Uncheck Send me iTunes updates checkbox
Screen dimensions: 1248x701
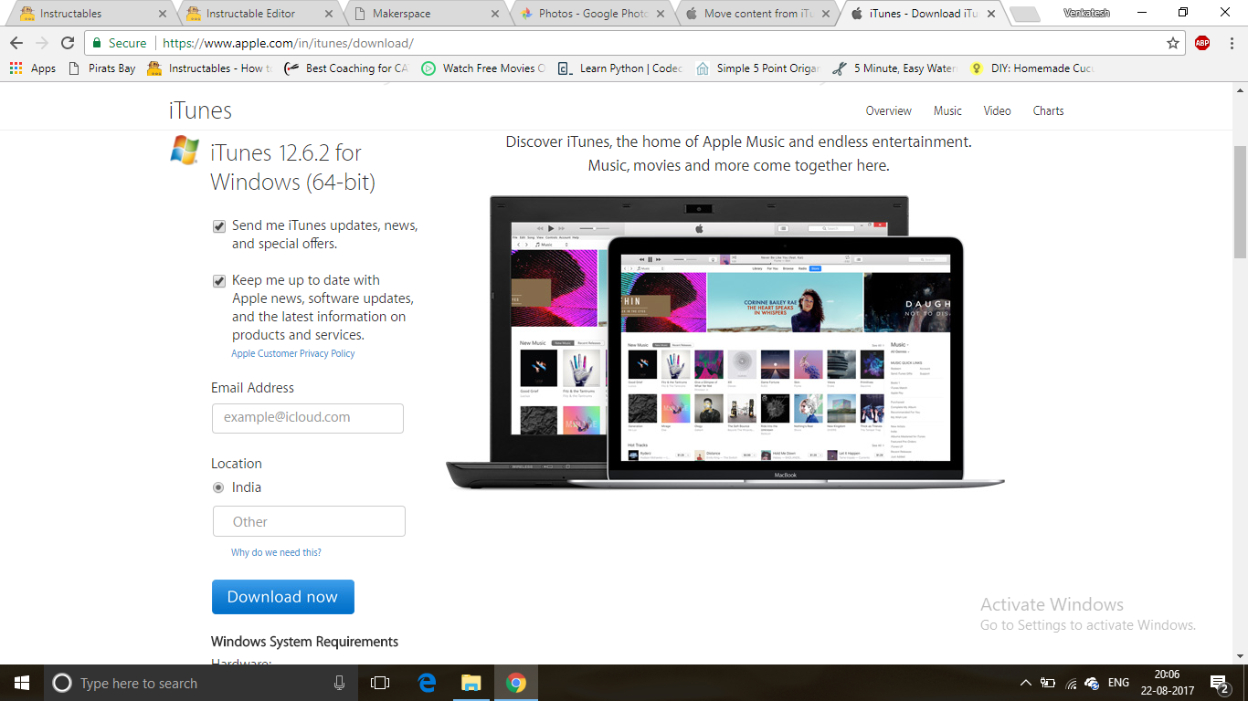point(219,226)
